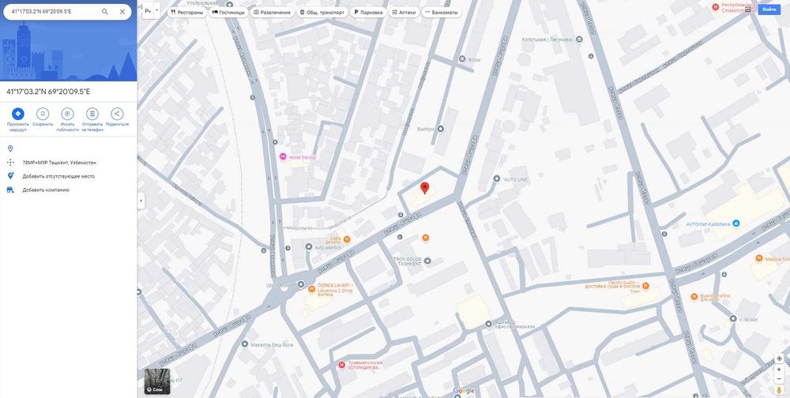The width and height of the screenshot is (790, 398).
Task: Click the coordinates search input field
Action: [53, 12]
